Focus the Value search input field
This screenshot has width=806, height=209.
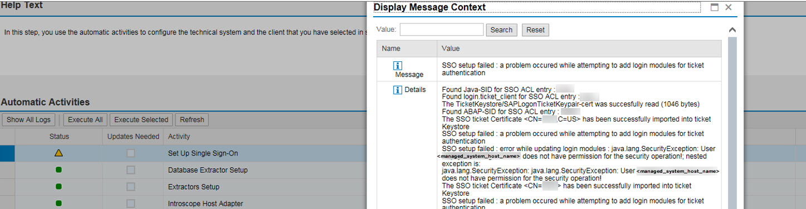click(441, 30)
